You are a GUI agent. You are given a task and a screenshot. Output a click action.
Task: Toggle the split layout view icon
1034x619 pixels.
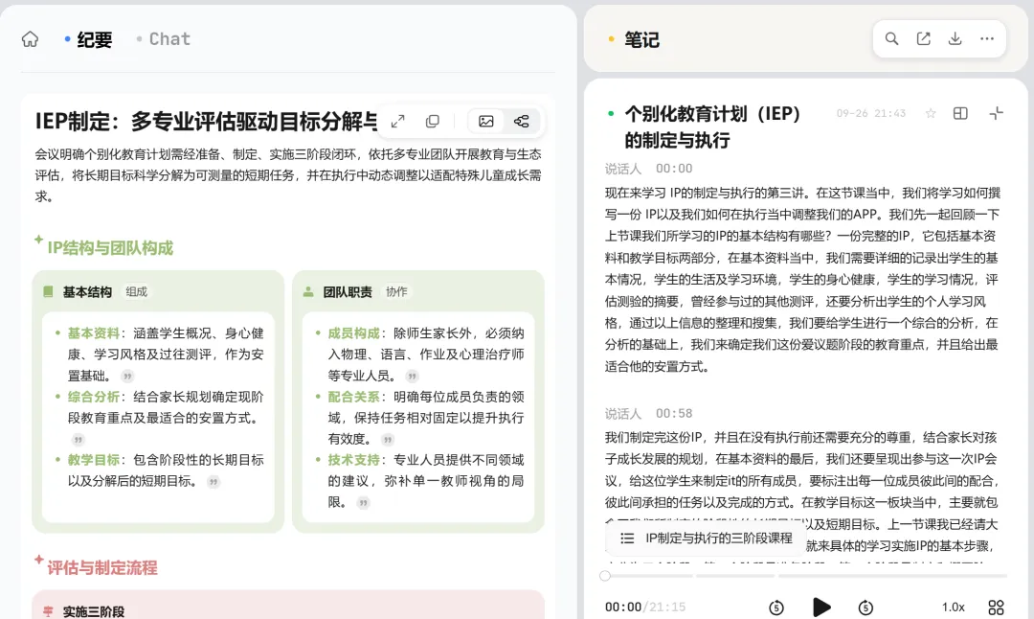961,113
